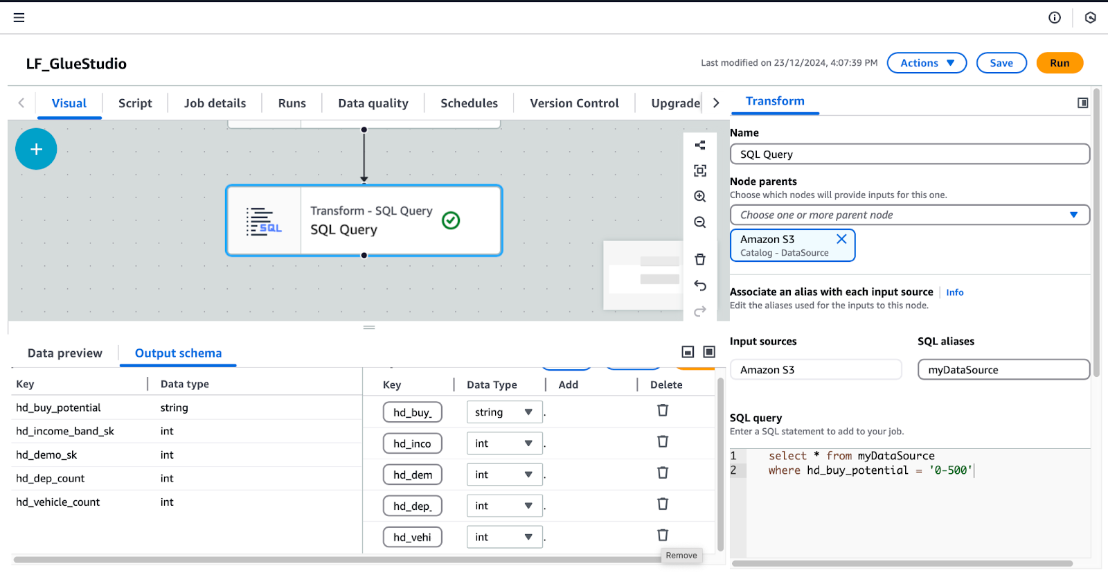Image resolution: width=1108 pixels, height=575 pixels.
Task: Delete the hd_inco schema row
Action: 663,441
